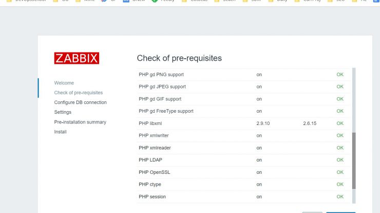Image resolution: width=380 pixels, height=213 pixels.
Task: Select the PHP LDAP label
Action: (x=150, y=160)
